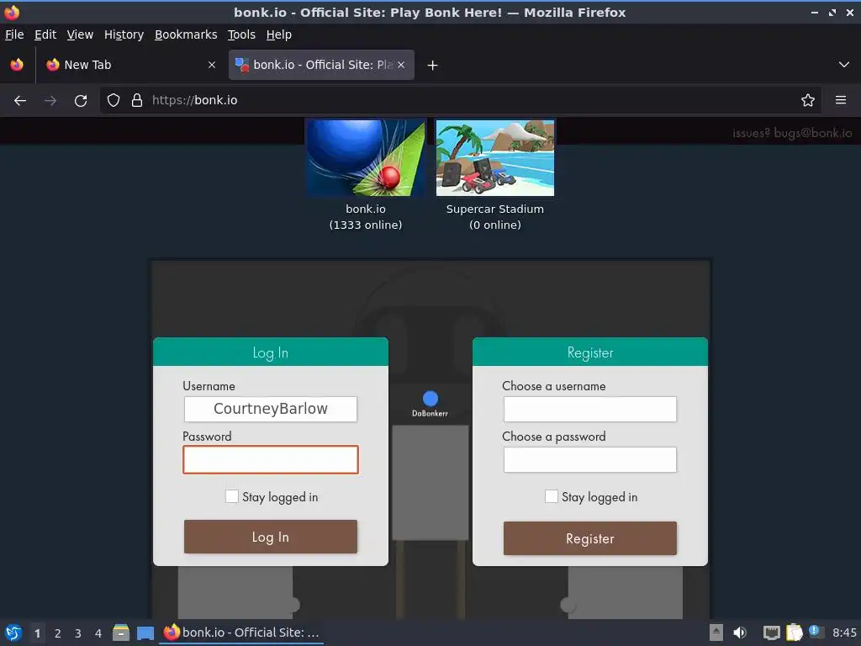Click the Choose a username field
This screenshot has height=646, width=861.
[590, 410]
